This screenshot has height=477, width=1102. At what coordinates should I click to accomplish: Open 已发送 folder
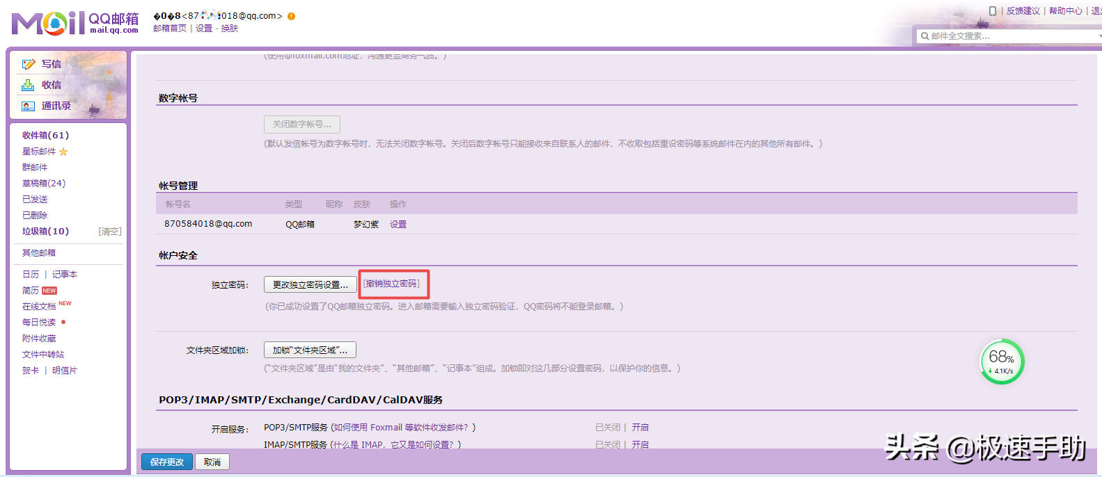coord(35,200)
